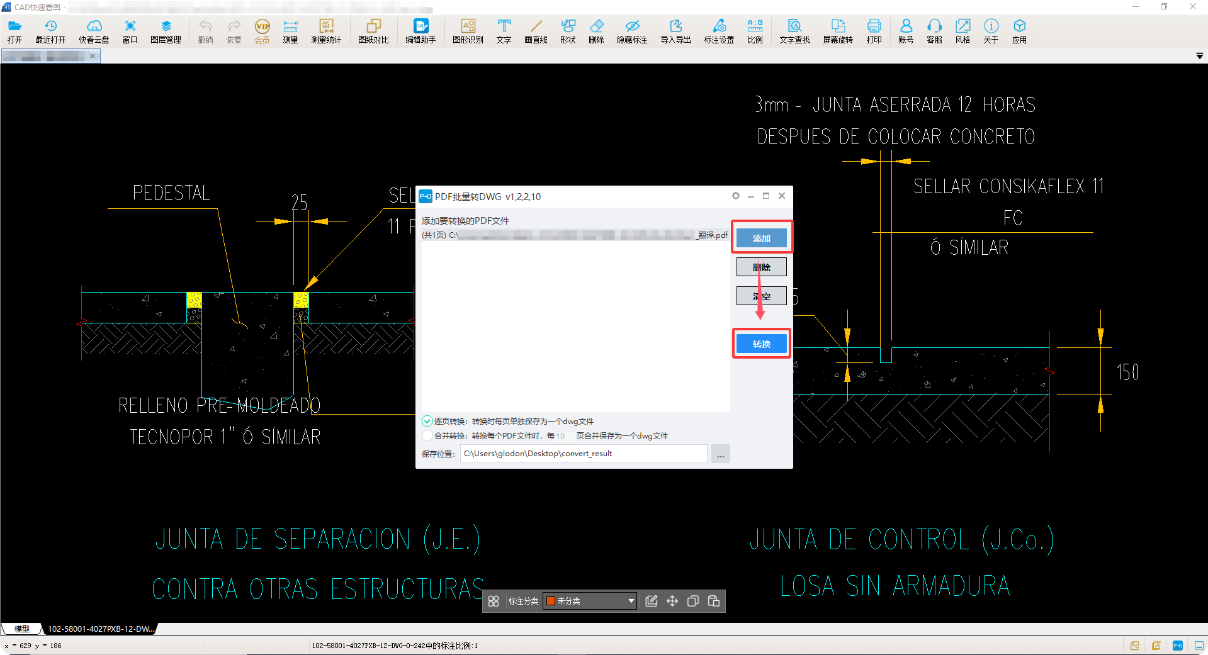Toggle the 隐藏标注 hide annotations tool
Viewport: 1208px width, 655px height.
[632, 31]
